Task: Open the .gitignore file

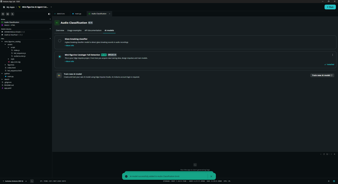Action: click(8, 82)
